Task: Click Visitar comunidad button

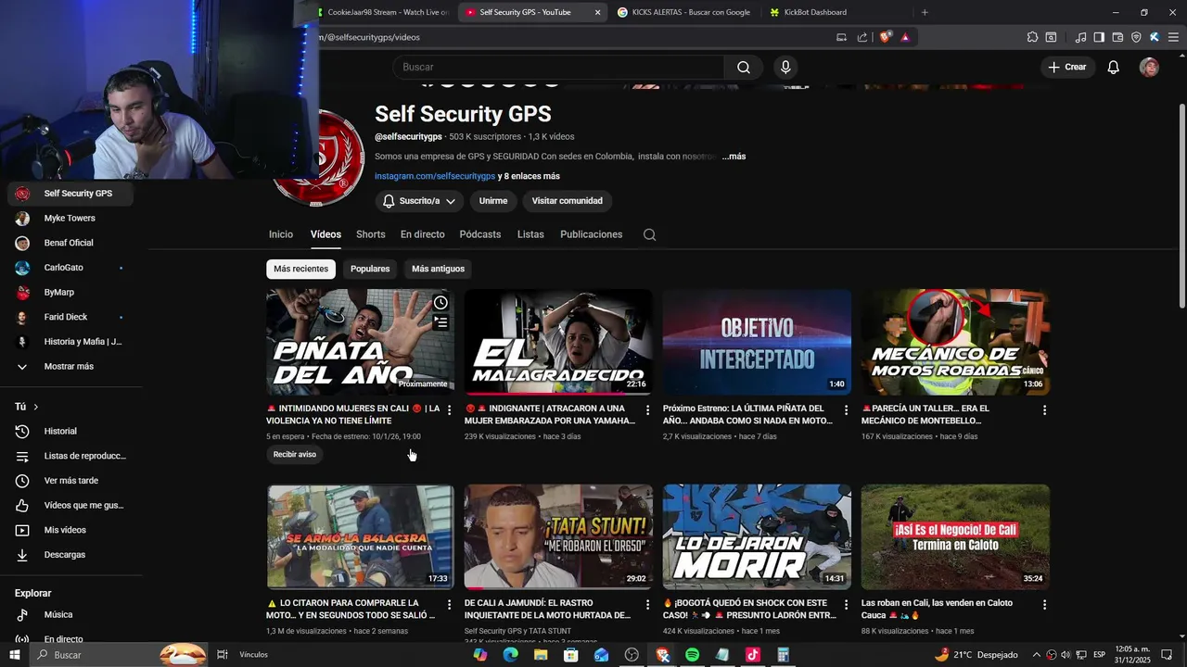Action: pos(567,201)
